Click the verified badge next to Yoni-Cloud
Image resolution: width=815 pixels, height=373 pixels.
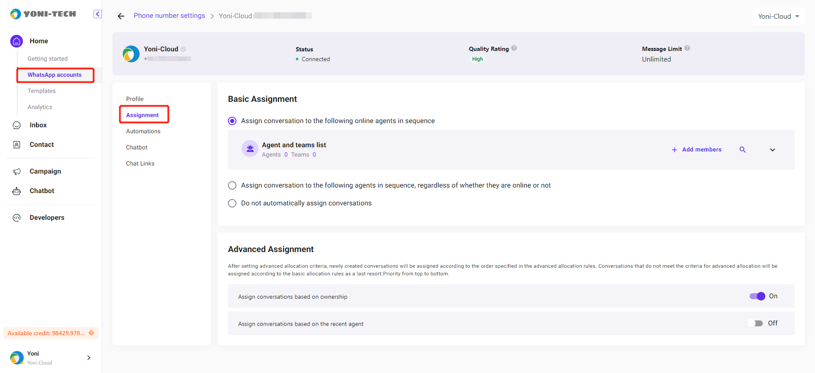coord(183,49)
